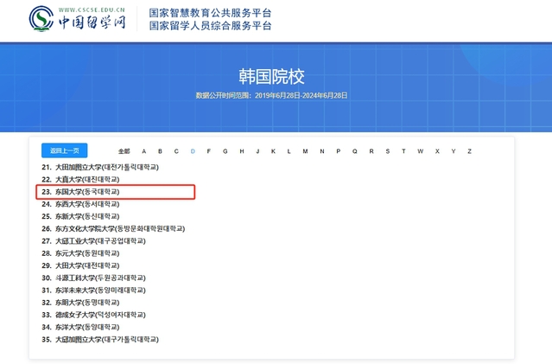Image resolution: width=552 pixels, height=364 pixels.
Task: Click the 国家留学人员综合服务平台 header text
Action: (x=210, y=26)
